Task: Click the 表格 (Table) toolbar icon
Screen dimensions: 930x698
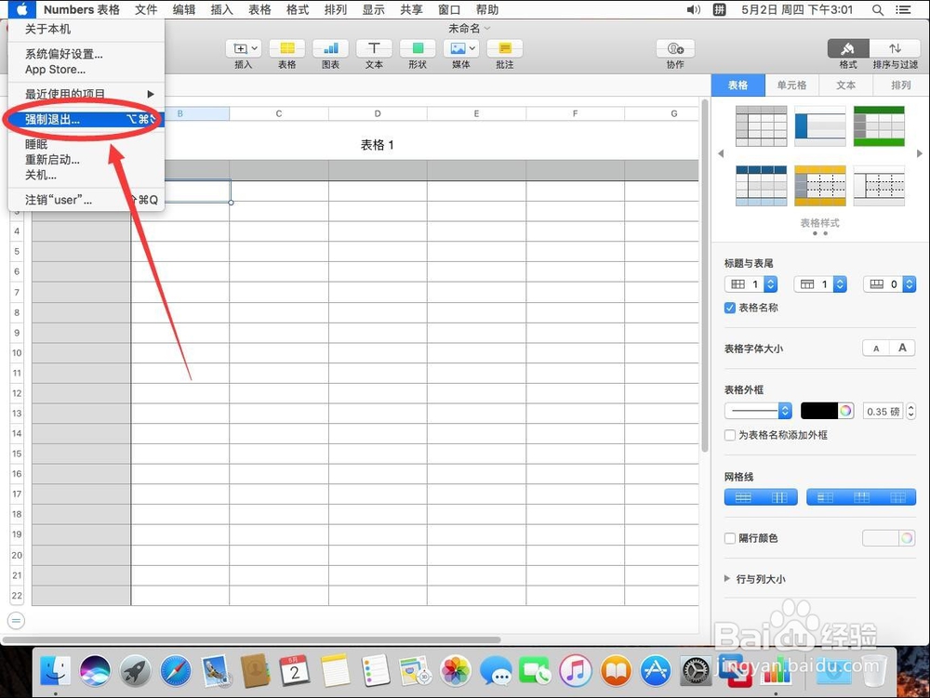Action: (286, 48)
